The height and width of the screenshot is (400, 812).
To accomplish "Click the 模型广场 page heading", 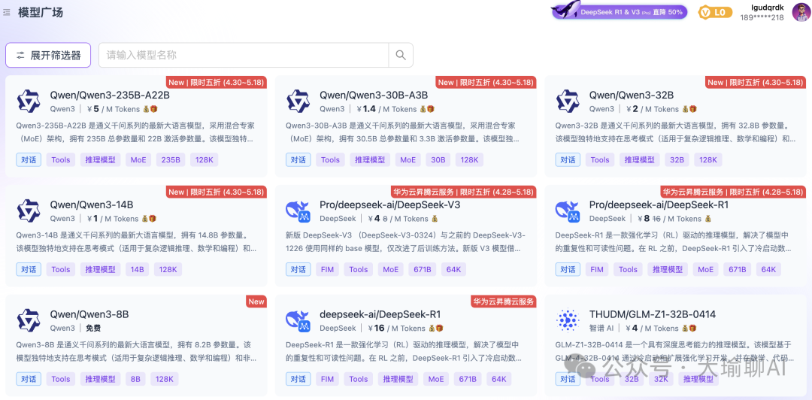I will 41,13.
